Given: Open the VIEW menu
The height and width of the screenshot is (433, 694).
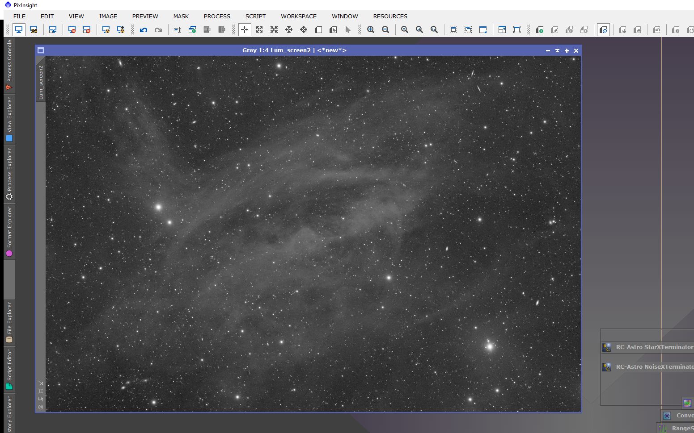Looking at the screenshot, I should [76, 16].
